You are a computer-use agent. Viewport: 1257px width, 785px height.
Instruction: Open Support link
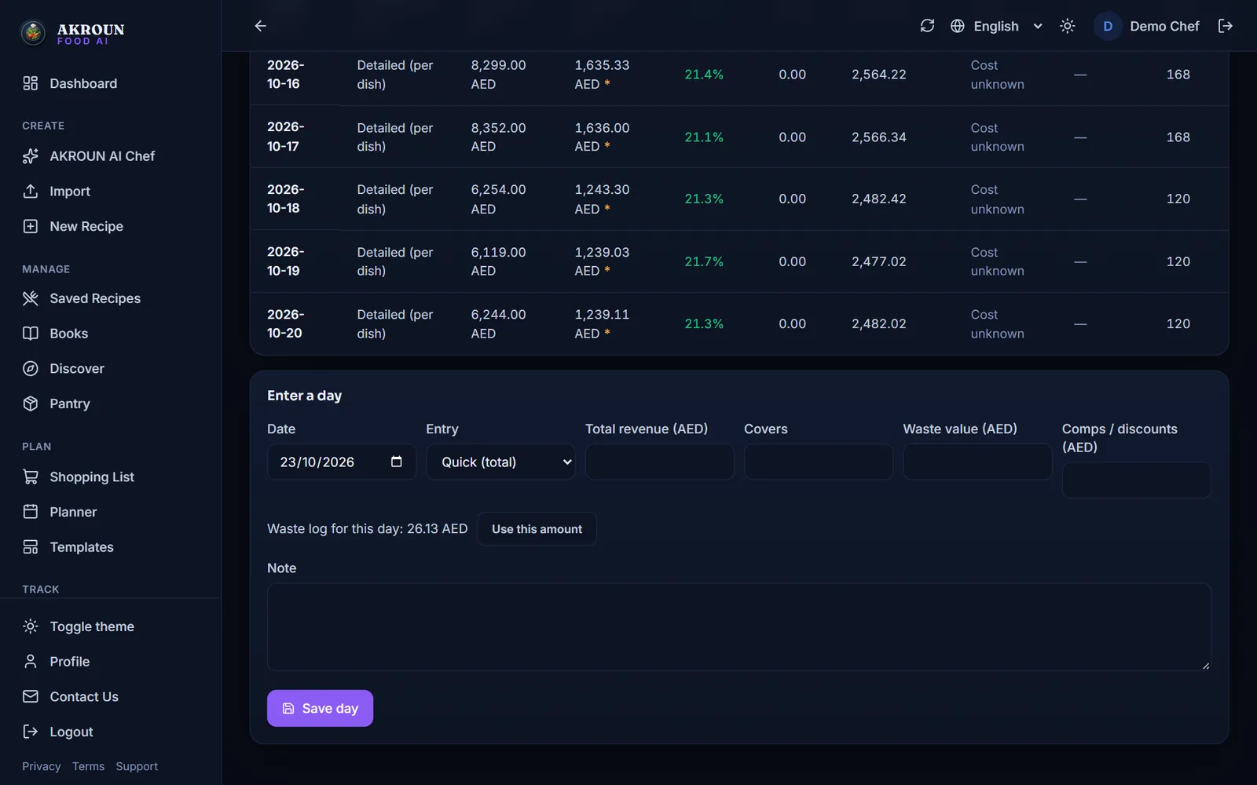[137, 766]
